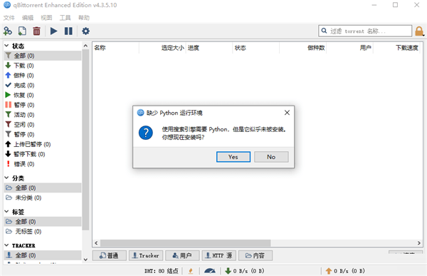Select the 活动 (0) status filter
The image size is (427, 276).
pos(43,115)
